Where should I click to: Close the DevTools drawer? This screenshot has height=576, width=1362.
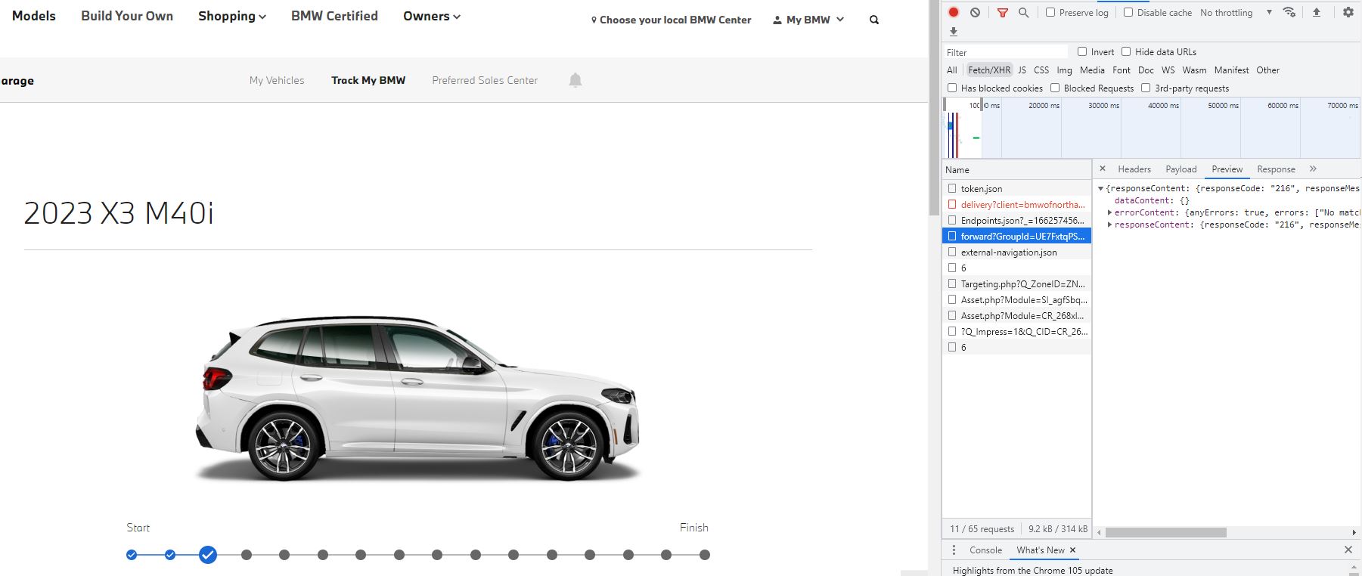pos(1348,550)
